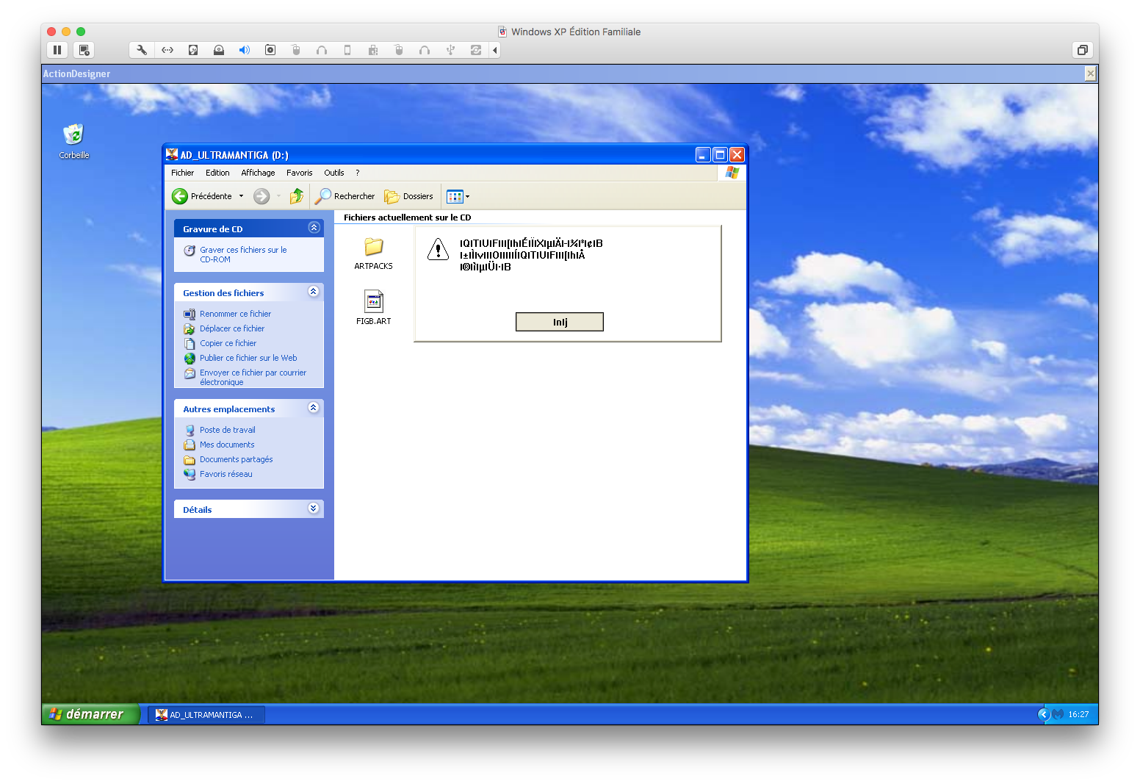Open the Précédente history dropdown arrow
Viewport: 1140px width, 784px height.
point(241,196)
